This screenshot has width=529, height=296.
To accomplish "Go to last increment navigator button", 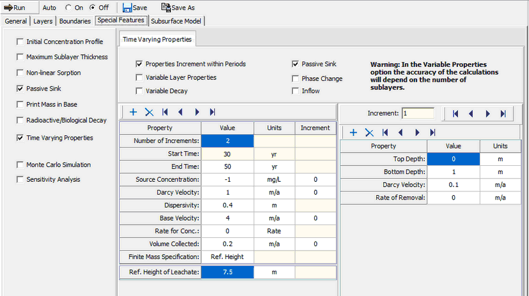I will click(x=503, y=114).
